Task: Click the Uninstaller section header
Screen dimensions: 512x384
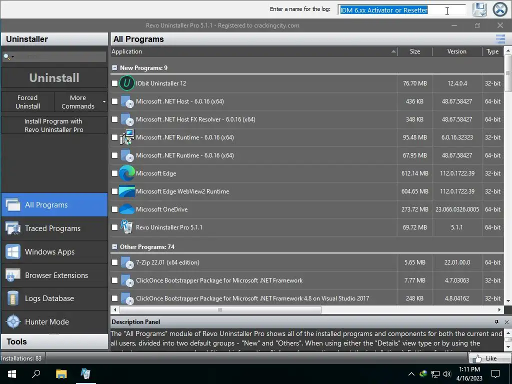Action: tap(54, 39)
